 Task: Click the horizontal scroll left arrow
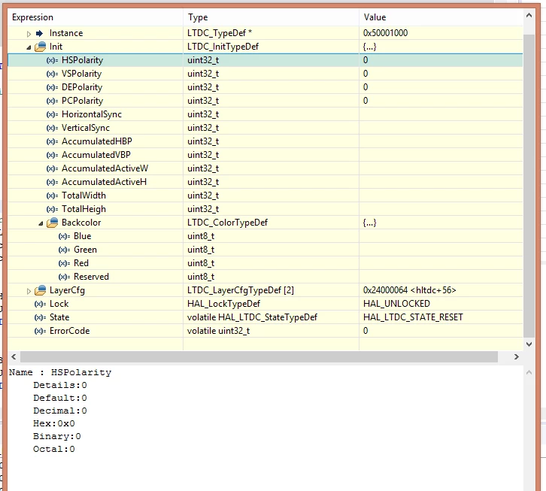click(x=14, y=356)
